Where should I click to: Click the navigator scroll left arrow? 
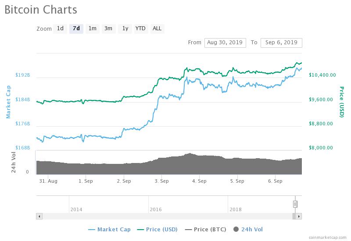tap(39, 216)
